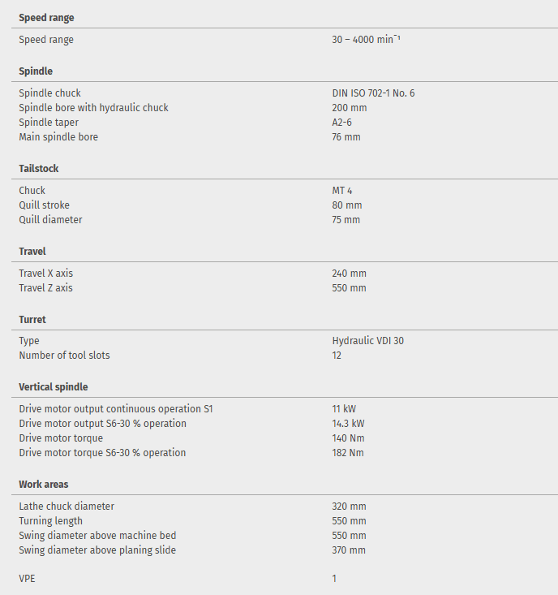The image size is (558, 595).
Task: Click the Main spindle bore label
Action: (x=58, y=137)
